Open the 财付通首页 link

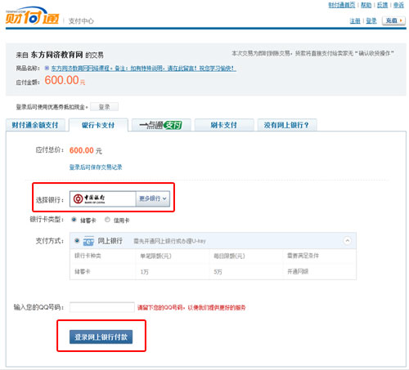pos(342,5)
